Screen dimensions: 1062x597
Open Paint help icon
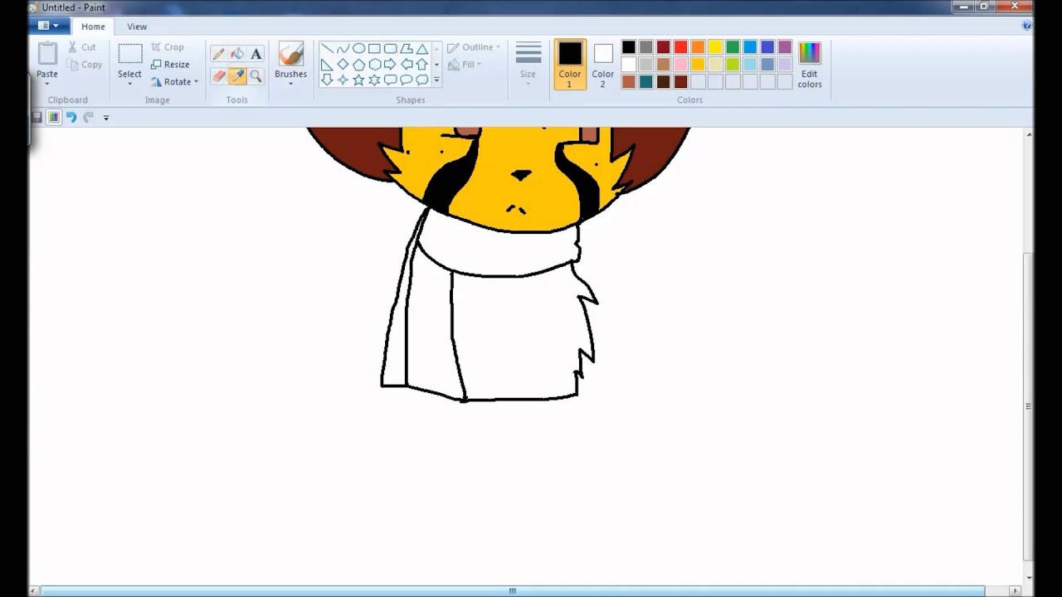click(1027, 26)
